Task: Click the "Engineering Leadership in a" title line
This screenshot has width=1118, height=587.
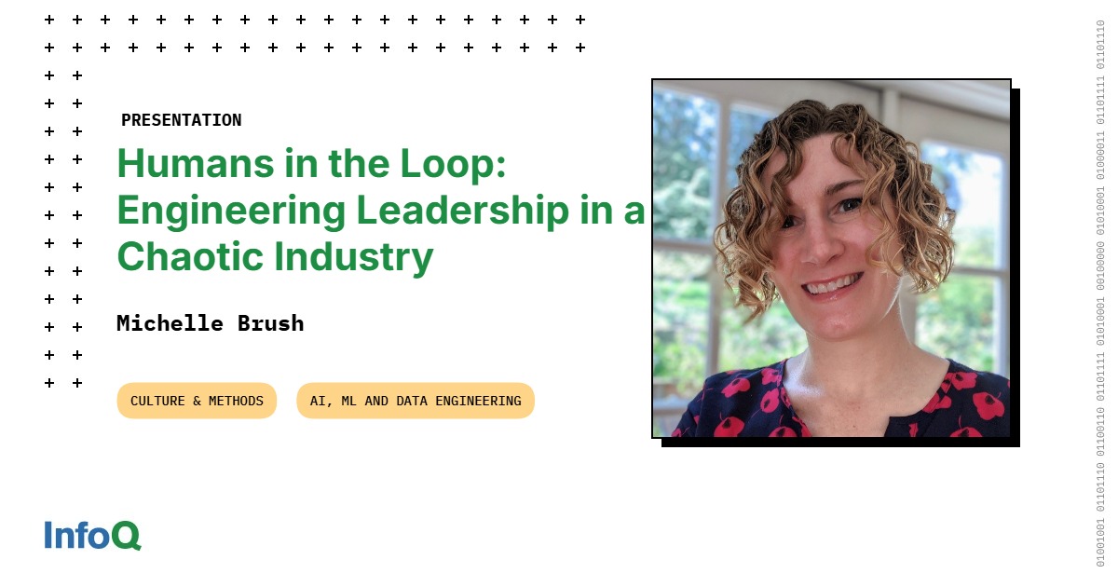Action: 380,211
